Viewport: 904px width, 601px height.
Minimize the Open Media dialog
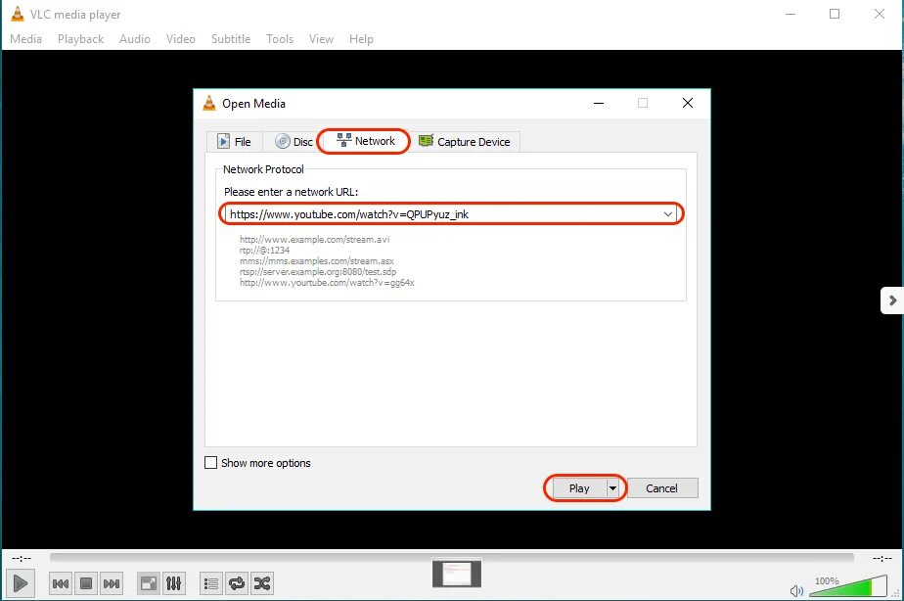pos(599,103)
